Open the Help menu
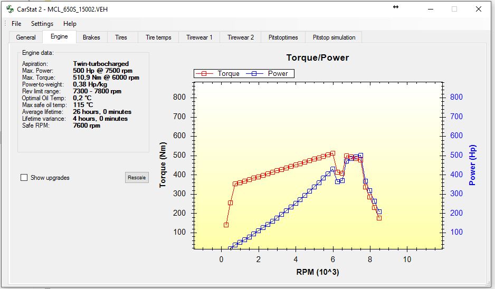Image resolution: width=495 pixels, height=289 pixels. click(x=70, y=24)
